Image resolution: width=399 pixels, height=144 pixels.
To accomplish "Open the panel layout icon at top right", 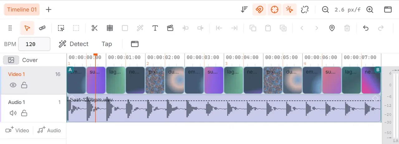I will (x=388, y=10).
